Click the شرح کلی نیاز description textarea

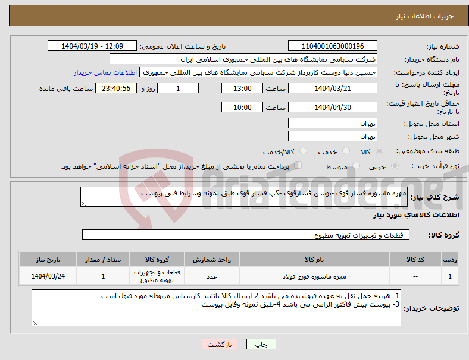tap(244, 197)
